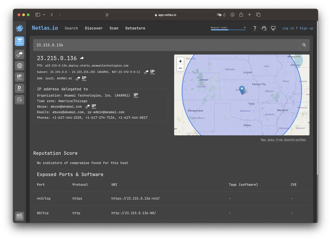Select the Host lookup tool in sidebar

tap(19, 41)
